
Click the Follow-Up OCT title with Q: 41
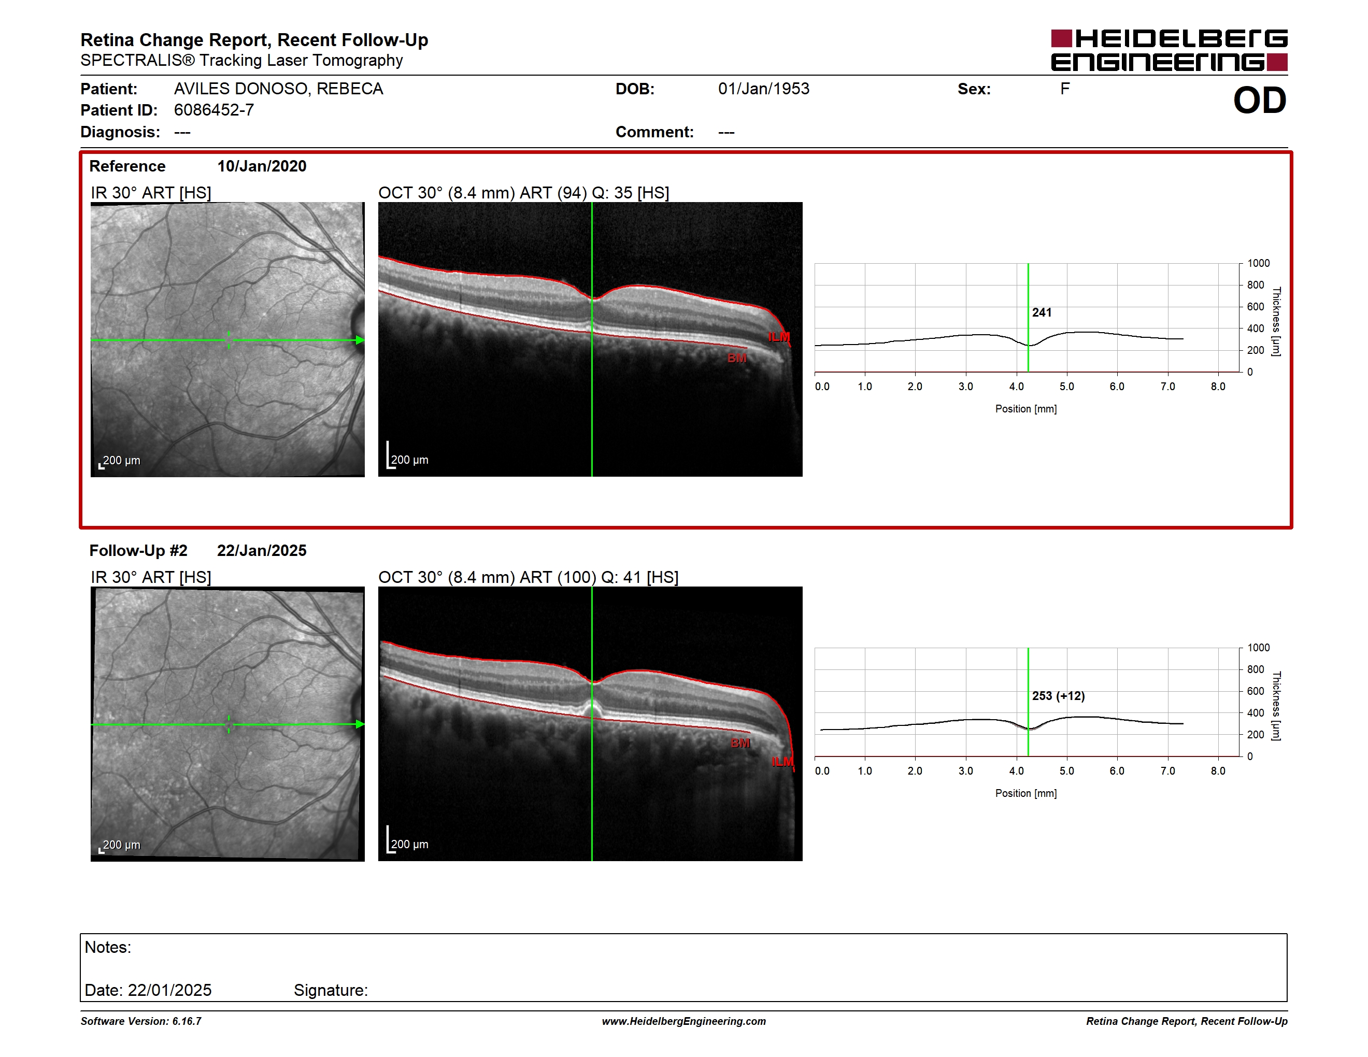click(x=529, y=577)
